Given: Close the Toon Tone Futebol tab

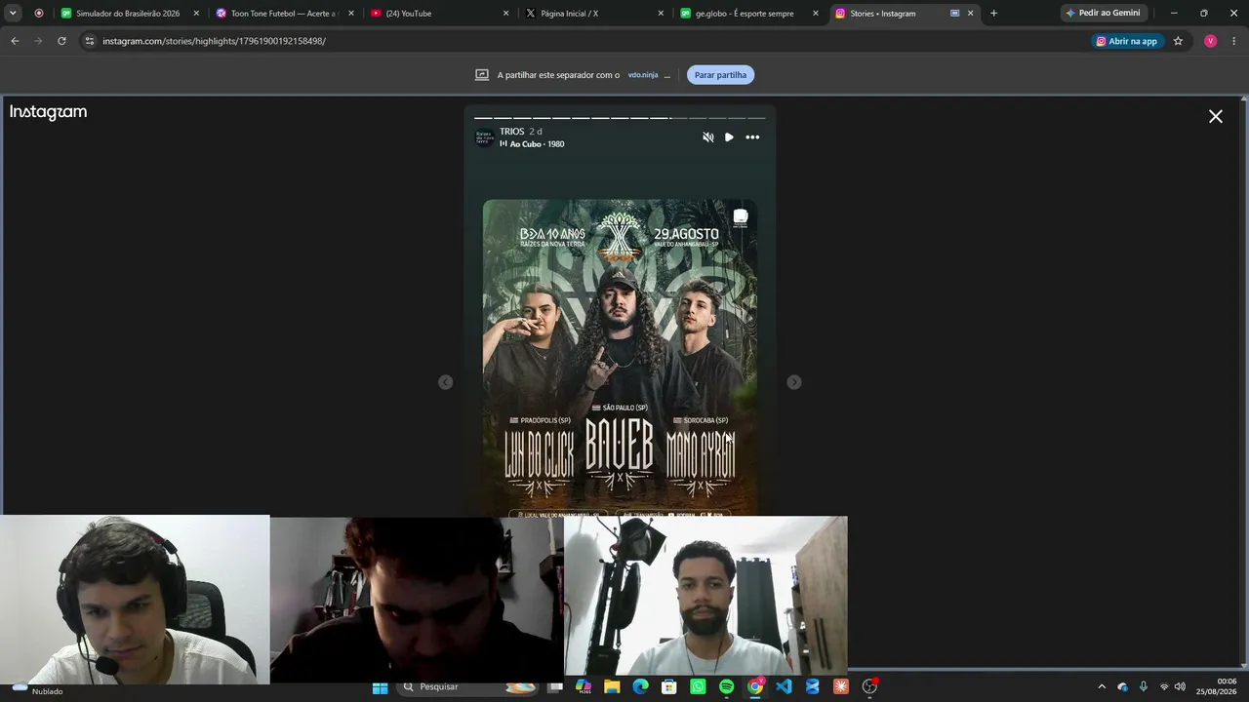Looking at the screenshot, I should click(351, 14).
